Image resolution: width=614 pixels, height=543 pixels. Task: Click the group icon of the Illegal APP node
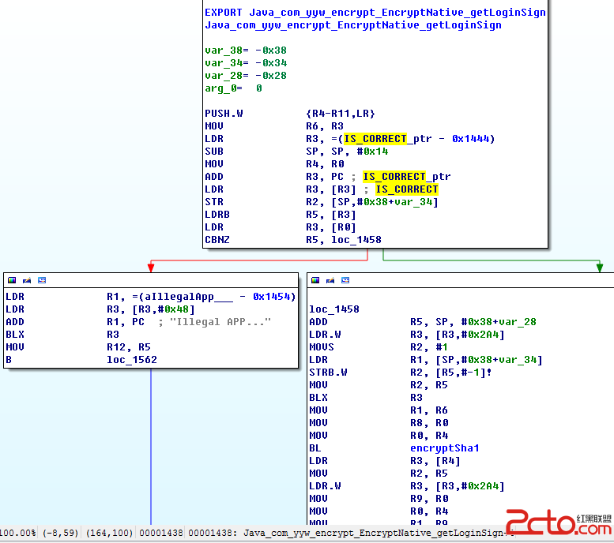tap(42, 280)
